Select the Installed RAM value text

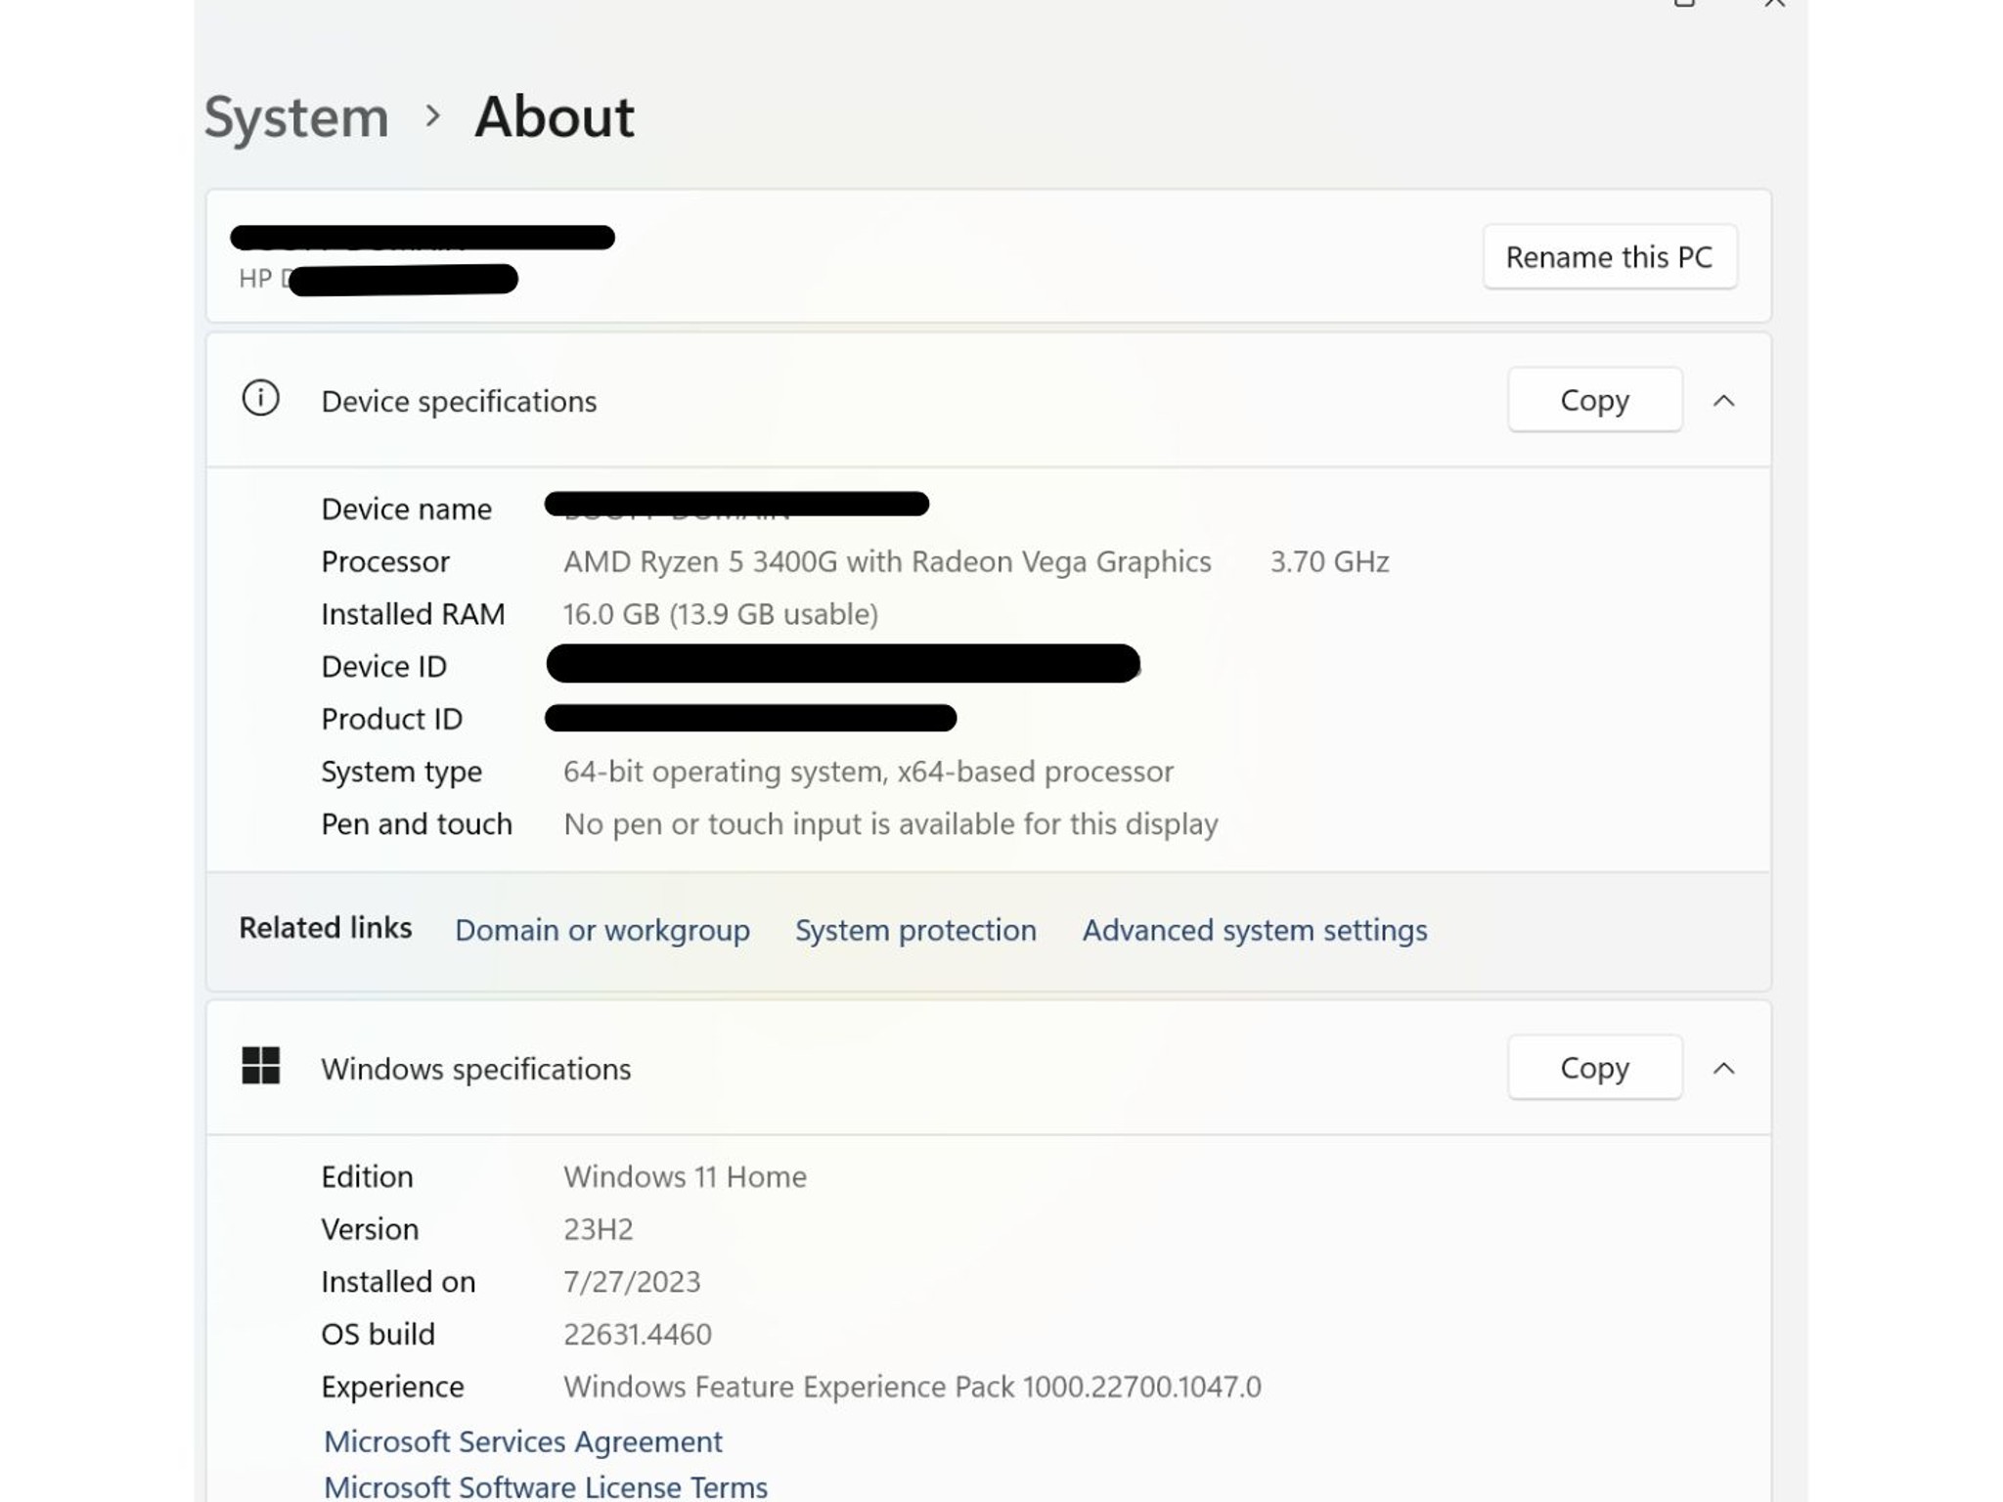[720, 613]
